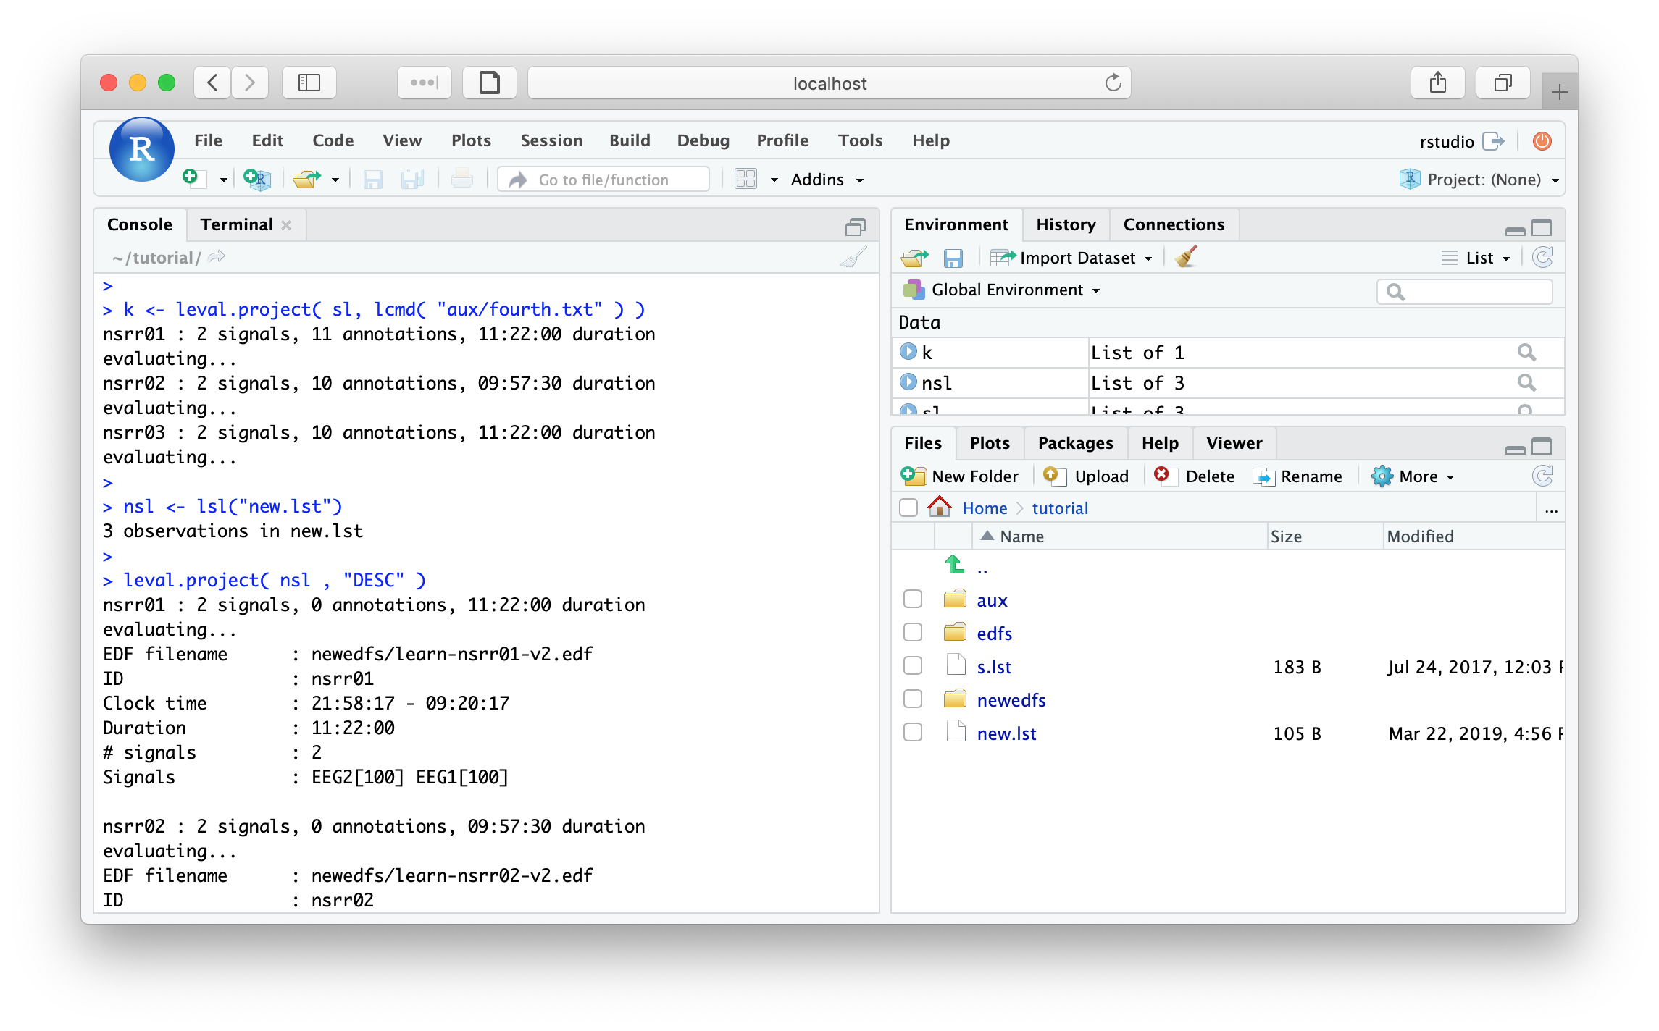The image size is (1659, 1031).
Task: Open the More options dropdown
Action: [1413, 476]
